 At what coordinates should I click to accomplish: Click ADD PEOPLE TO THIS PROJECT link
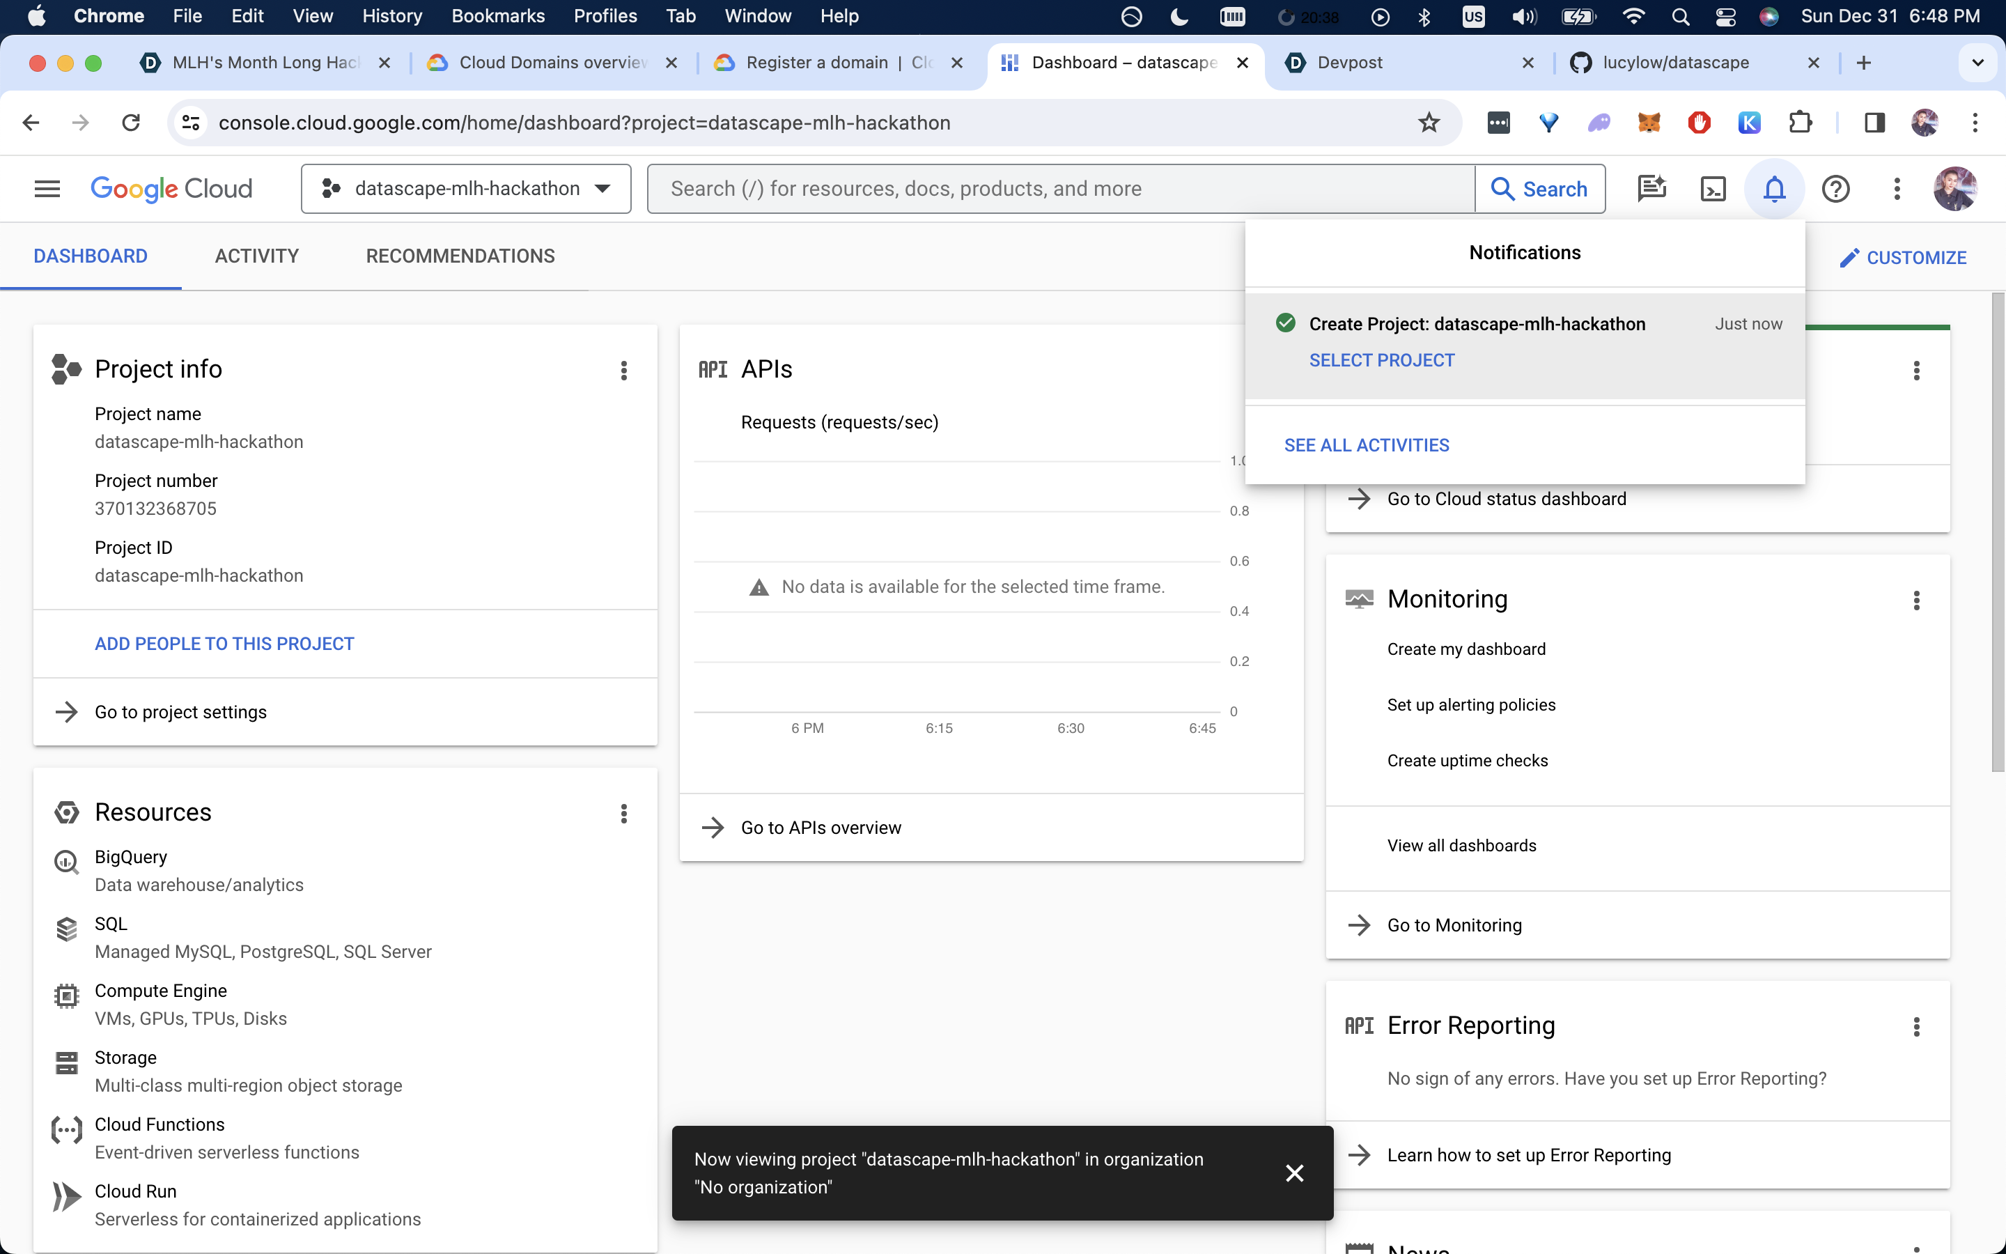pyautogui.click(x=224, y=644)
